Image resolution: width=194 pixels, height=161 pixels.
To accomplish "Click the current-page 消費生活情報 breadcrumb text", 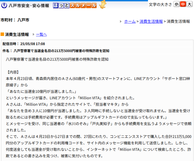I will point(178,22).
